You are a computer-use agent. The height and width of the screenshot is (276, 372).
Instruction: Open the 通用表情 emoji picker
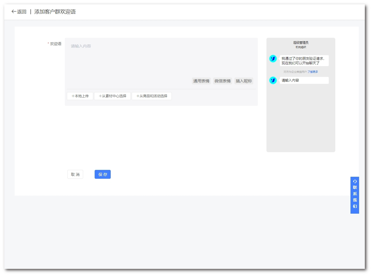(201, 81)
